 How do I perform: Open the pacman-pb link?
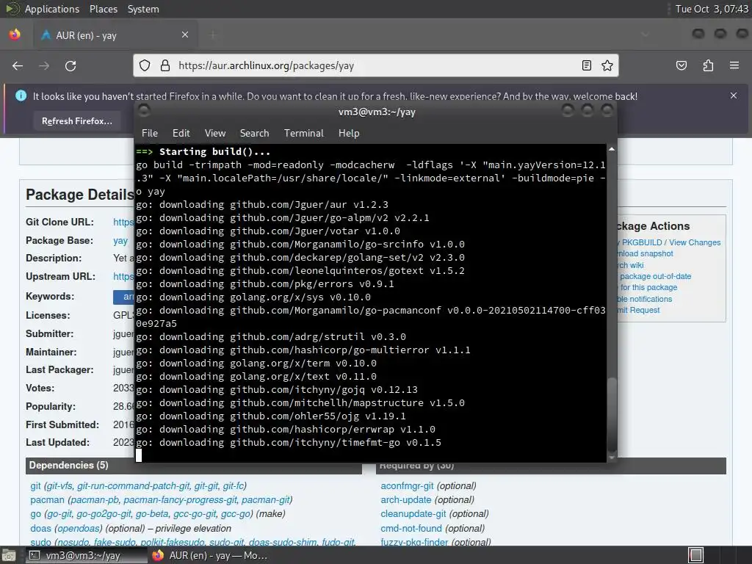point(95,499)
